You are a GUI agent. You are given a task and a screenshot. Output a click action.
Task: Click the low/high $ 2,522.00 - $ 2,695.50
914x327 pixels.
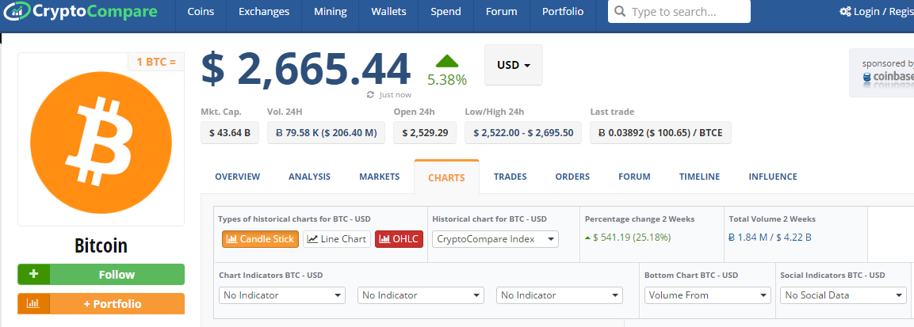coord(523,133)
